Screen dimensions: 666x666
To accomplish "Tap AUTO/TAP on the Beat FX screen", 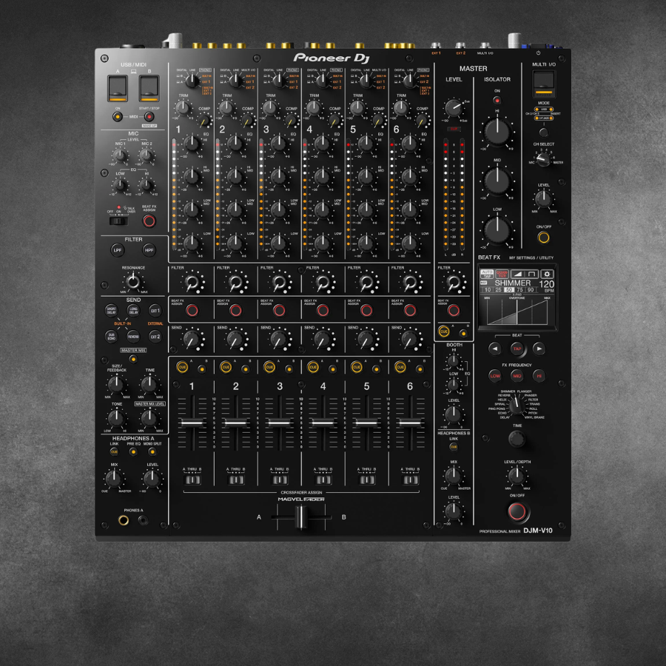I will (x=487, y=274).
